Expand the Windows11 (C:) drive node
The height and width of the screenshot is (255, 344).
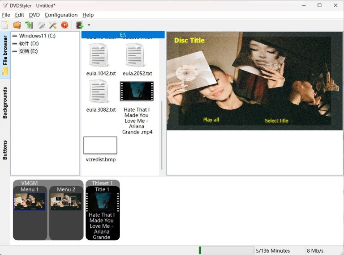coord(15,36)
